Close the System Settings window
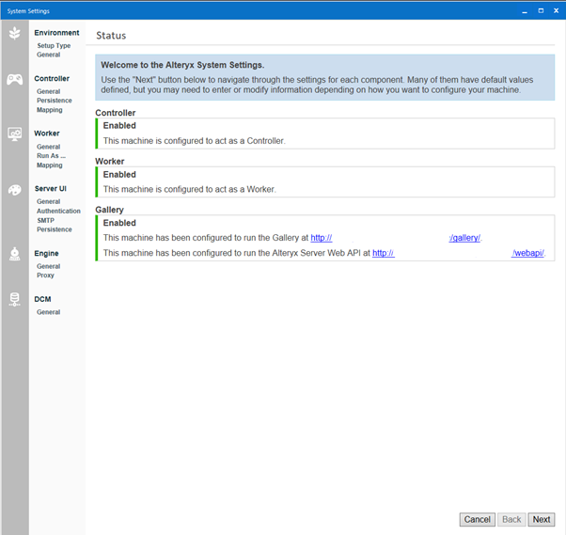Viewport: 566px width, 535px height. click(x=557, y=11)
